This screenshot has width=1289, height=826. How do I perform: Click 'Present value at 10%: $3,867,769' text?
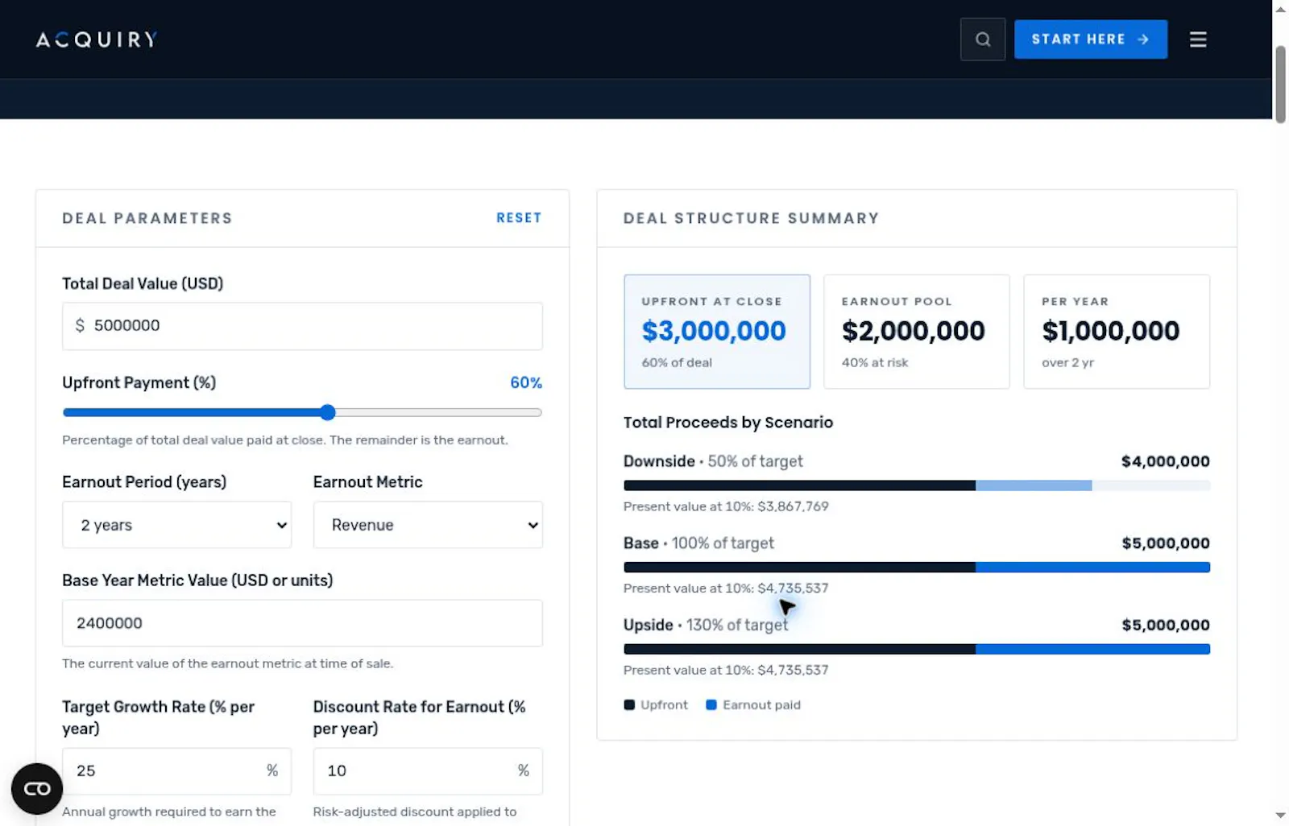click(726, 506)
